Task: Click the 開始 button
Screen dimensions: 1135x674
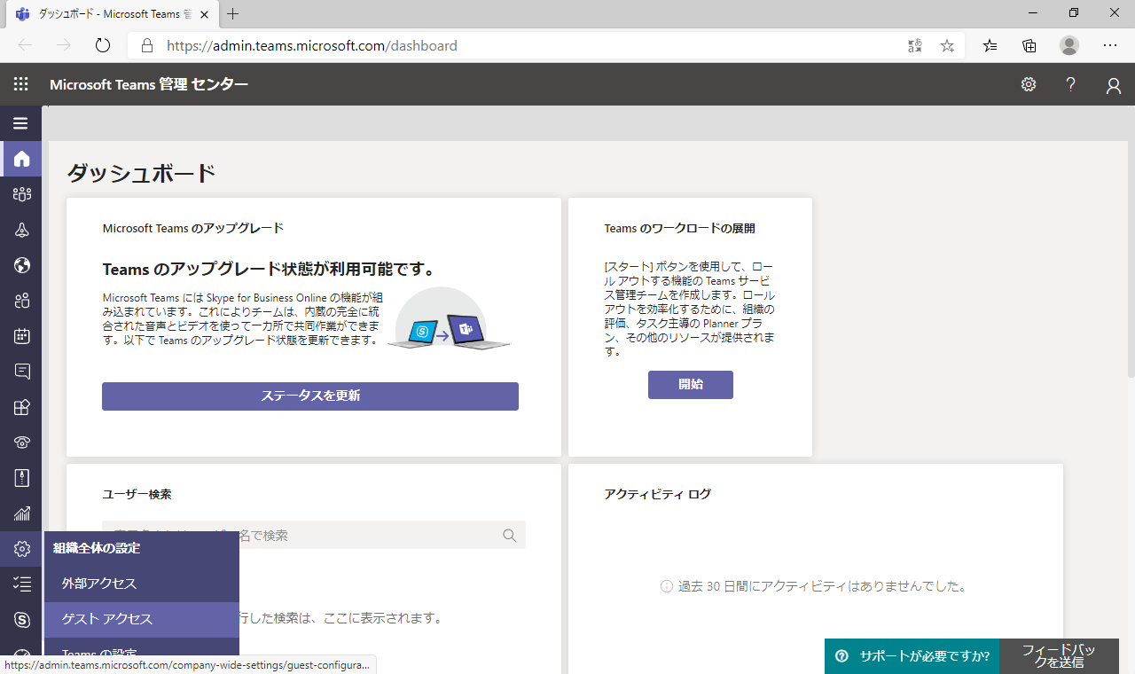Action: pyautogui.click(x=691, y=385)
